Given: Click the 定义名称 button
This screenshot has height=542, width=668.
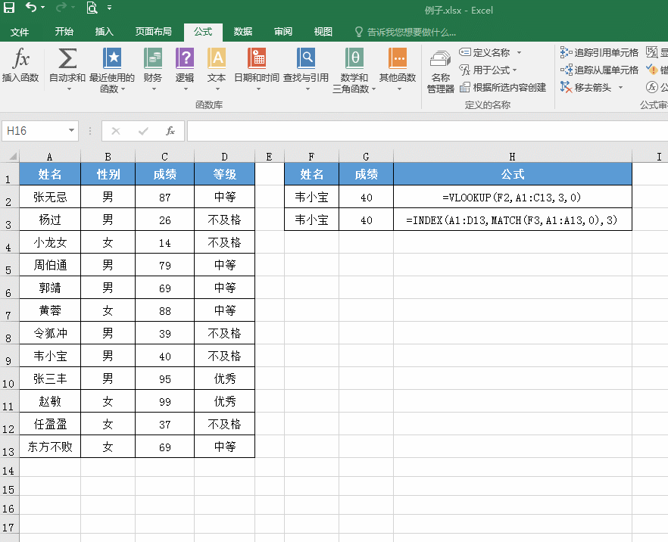Looking at the screenshot, I should click(485, 52).
